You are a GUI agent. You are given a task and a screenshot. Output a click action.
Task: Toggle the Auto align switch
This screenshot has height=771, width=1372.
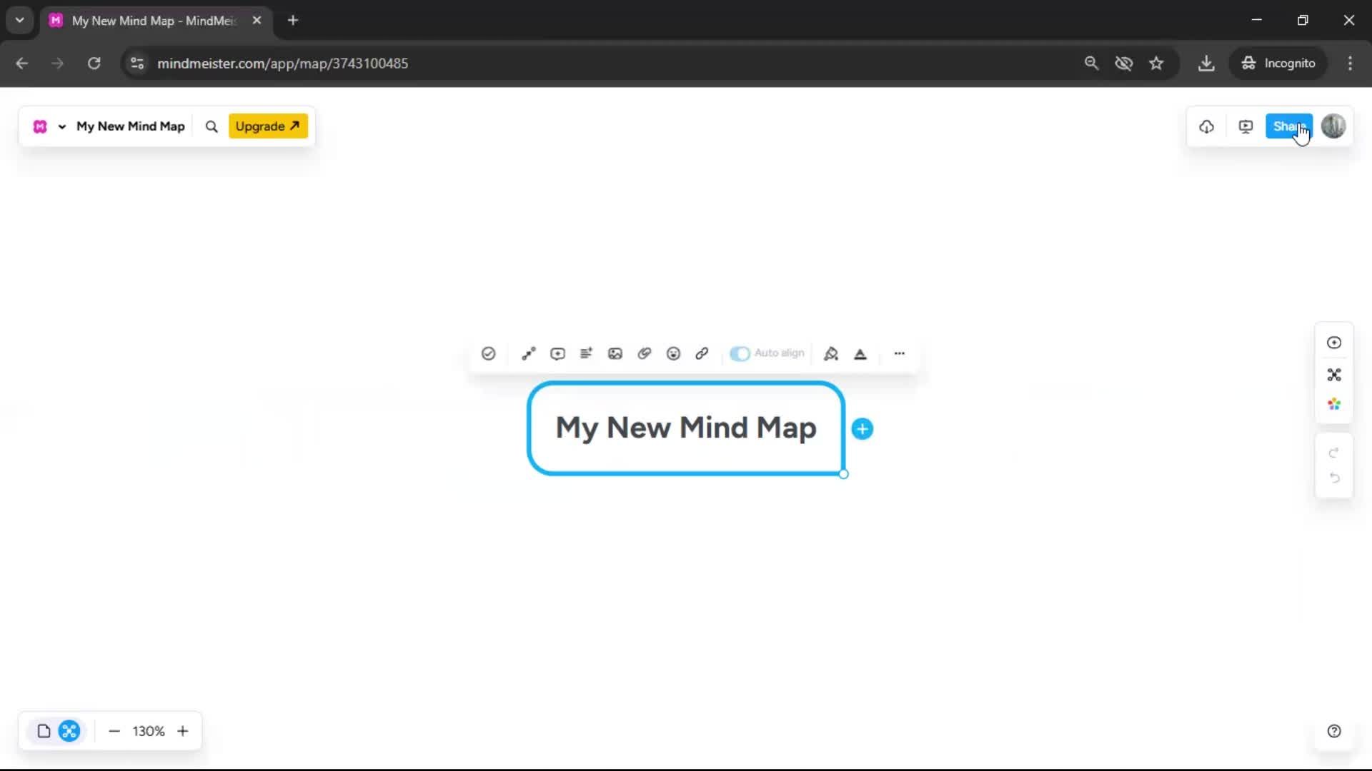click(740, 353)
